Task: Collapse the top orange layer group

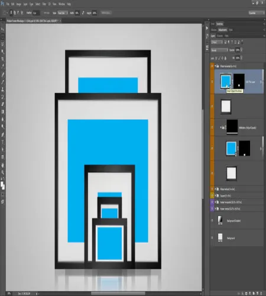Action: coord(215,66)
